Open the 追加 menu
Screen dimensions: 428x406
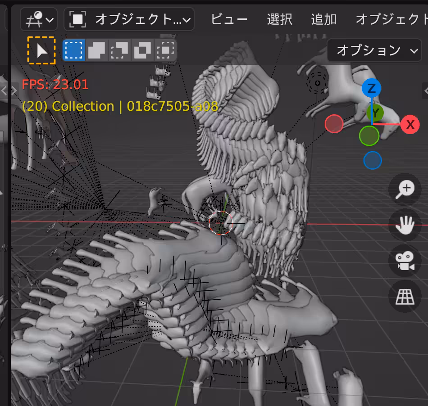point(324,19)
